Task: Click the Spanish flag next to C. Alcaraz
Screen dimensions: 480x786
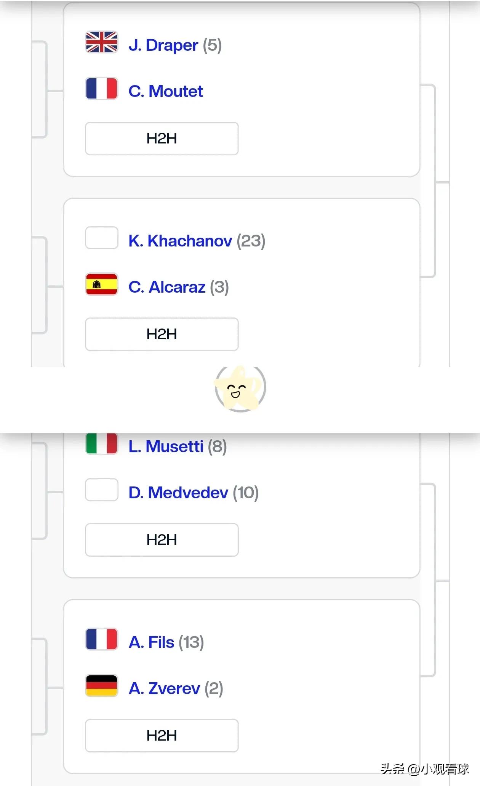Action: (102, 284)
